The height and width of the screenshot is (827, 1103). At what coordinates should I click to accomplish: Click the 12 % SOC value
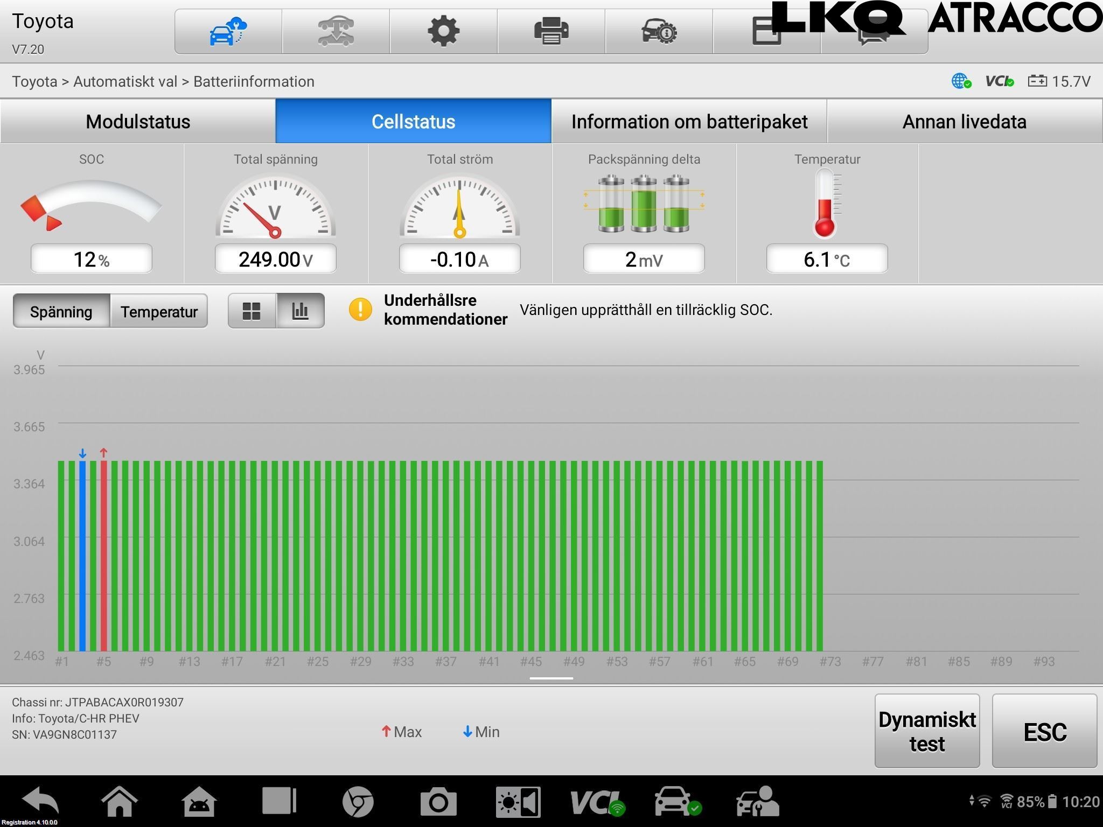pyautogui.click(x=91, y=259)
